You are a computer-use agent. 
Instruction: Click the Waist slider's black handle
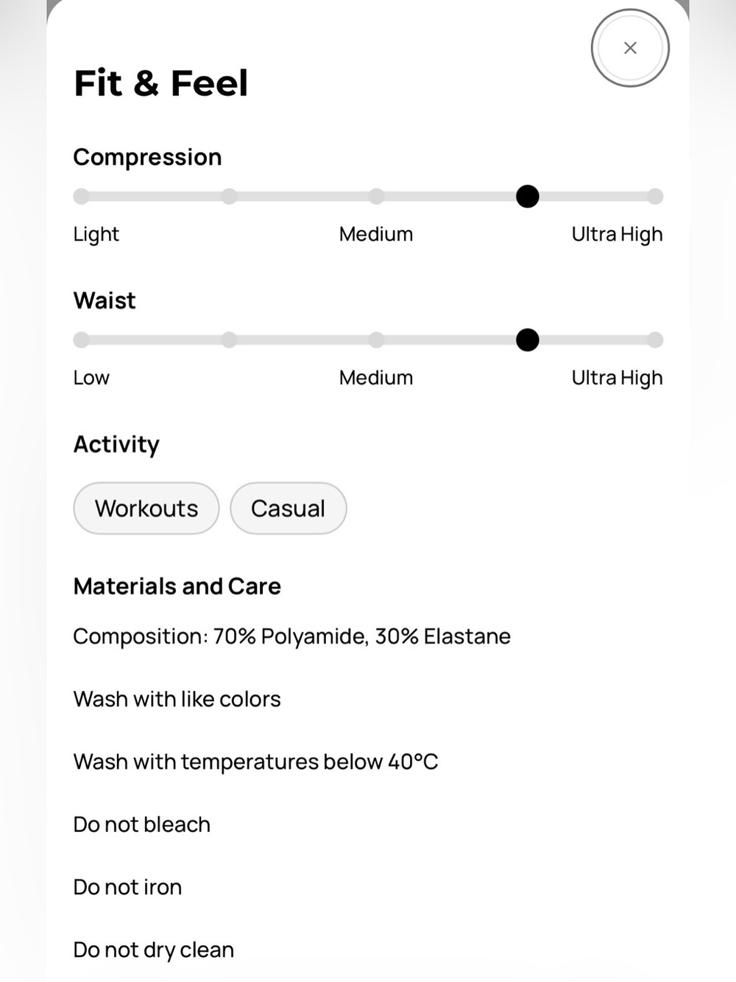coord(528,340)
